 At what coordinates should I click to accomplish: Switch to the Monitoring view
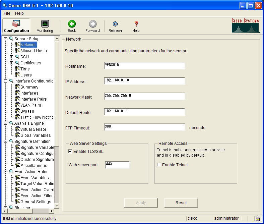45,26
